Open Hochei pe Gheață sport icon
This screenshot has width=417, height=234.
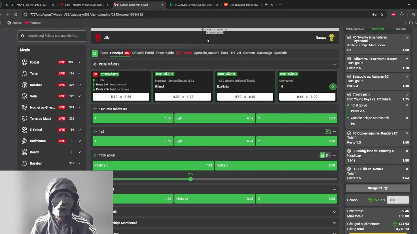tap(24, 107)
